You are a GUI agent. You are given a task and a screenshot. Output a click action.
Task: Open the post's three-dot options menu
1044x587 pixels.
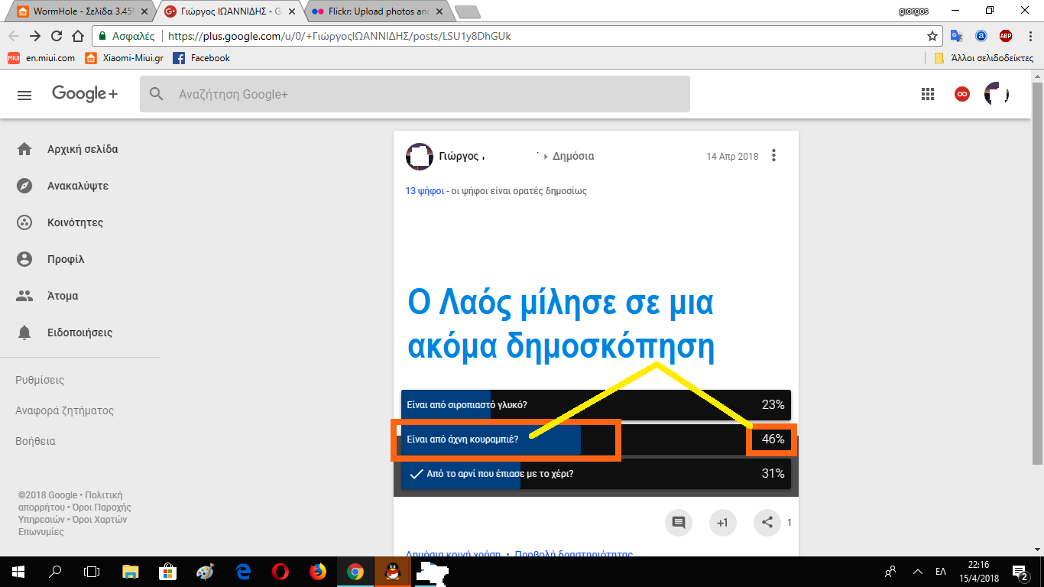[773, 156]
